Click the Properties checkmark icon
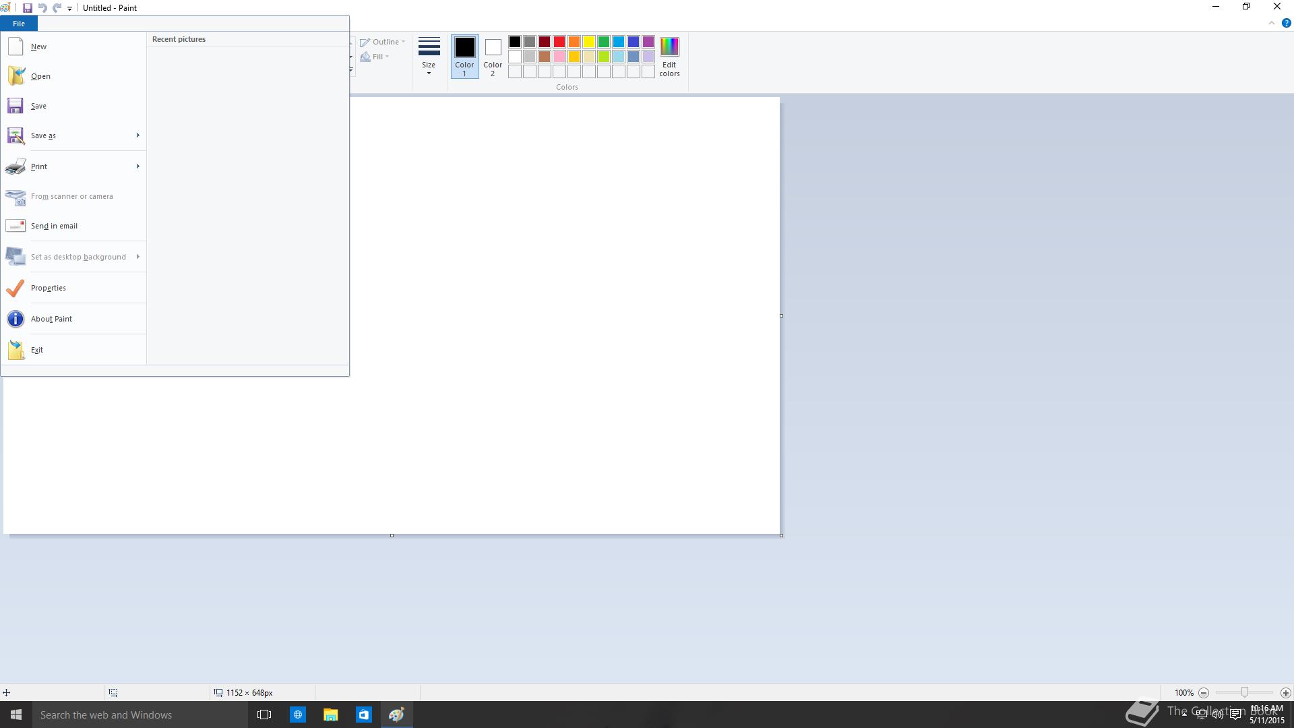 [16, 288]
